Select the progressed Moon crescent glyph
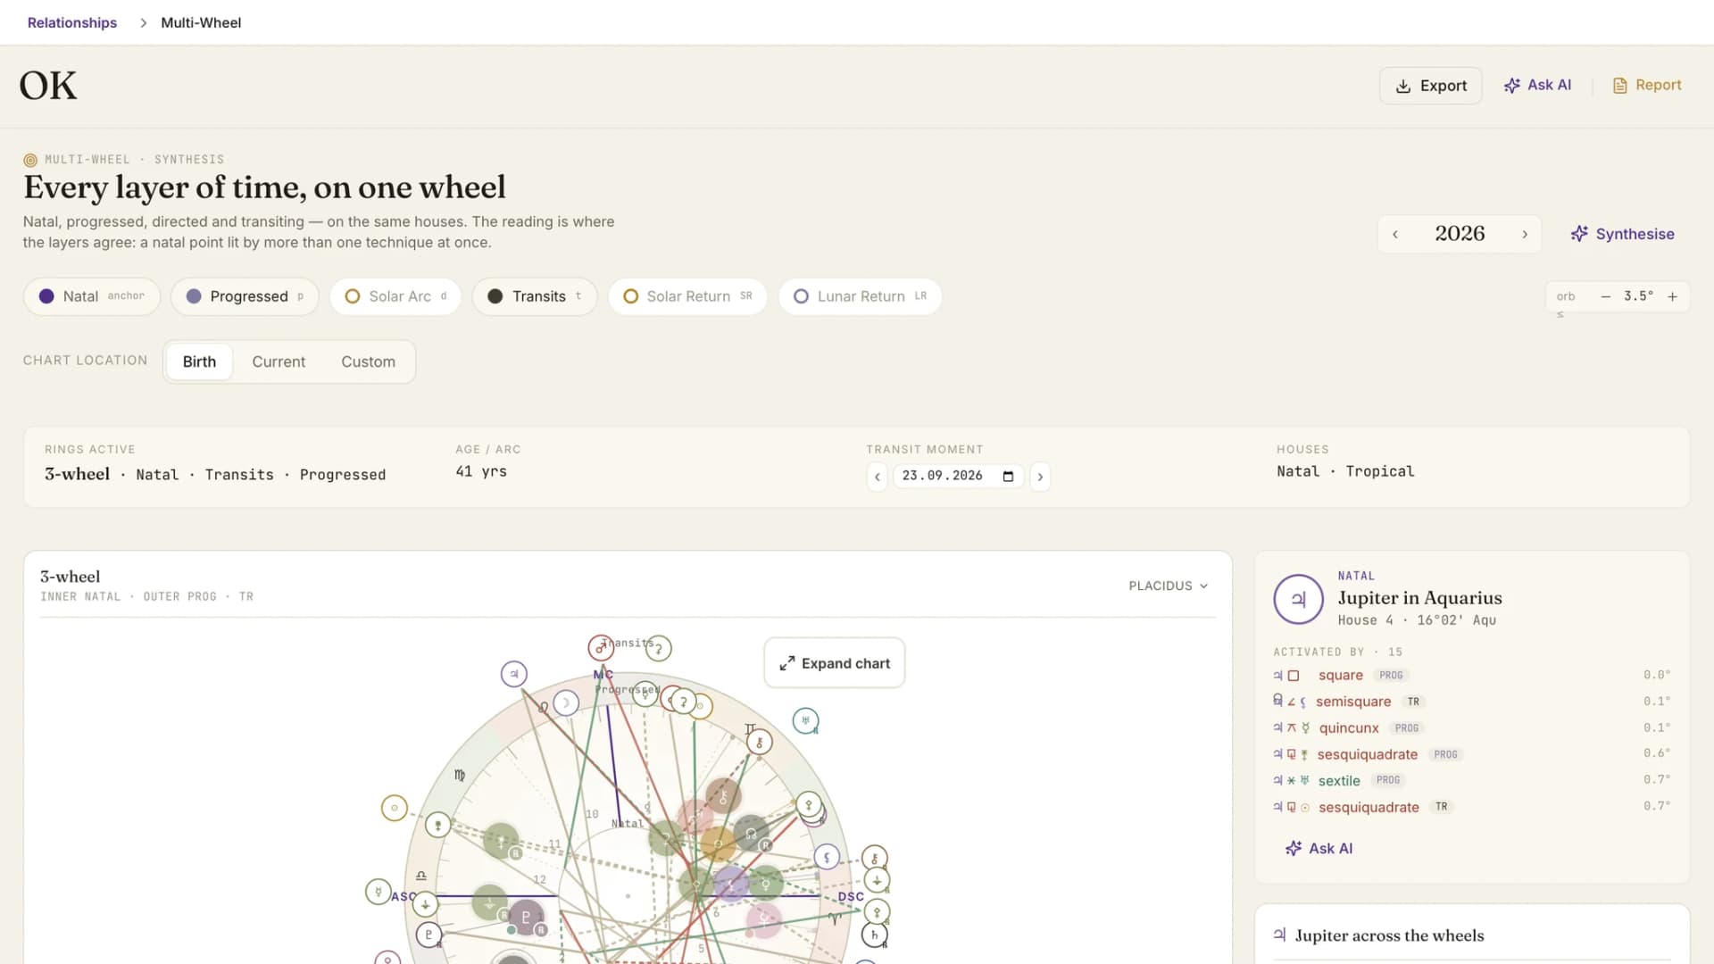Viewport: 1714px width, 964px height. click(566, 703)
